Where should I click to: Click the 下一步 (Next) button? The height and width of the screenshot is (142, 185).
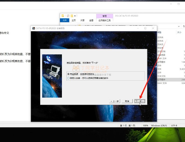click(140, 101)
